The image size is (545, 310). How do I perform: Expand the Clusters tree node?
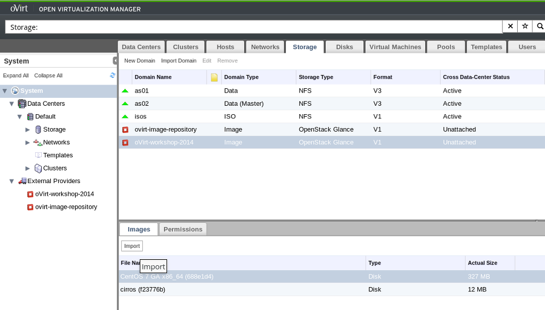click(x=28, y=168)
